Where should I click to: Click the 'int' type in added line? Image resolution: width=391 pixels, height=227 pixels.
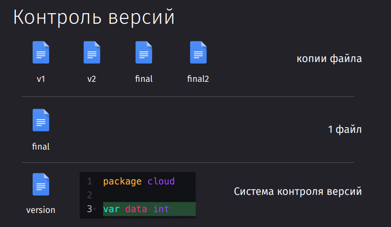pos(161,209)
